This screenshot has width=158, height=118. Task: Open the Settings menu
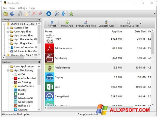point(22,8)
